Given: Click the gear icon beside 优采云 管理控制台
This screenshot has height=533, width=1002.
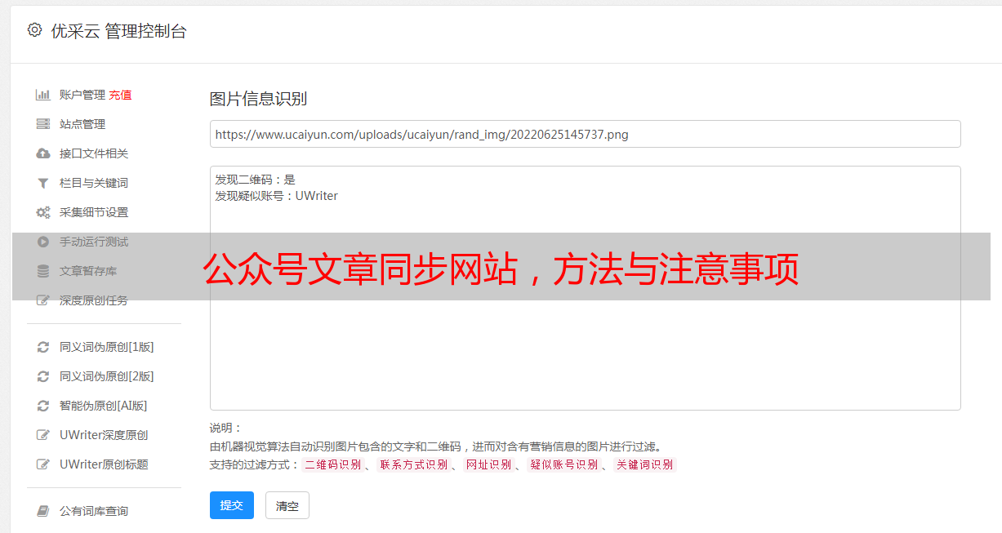Looking at the screenshot, I should tap(34, 30).
